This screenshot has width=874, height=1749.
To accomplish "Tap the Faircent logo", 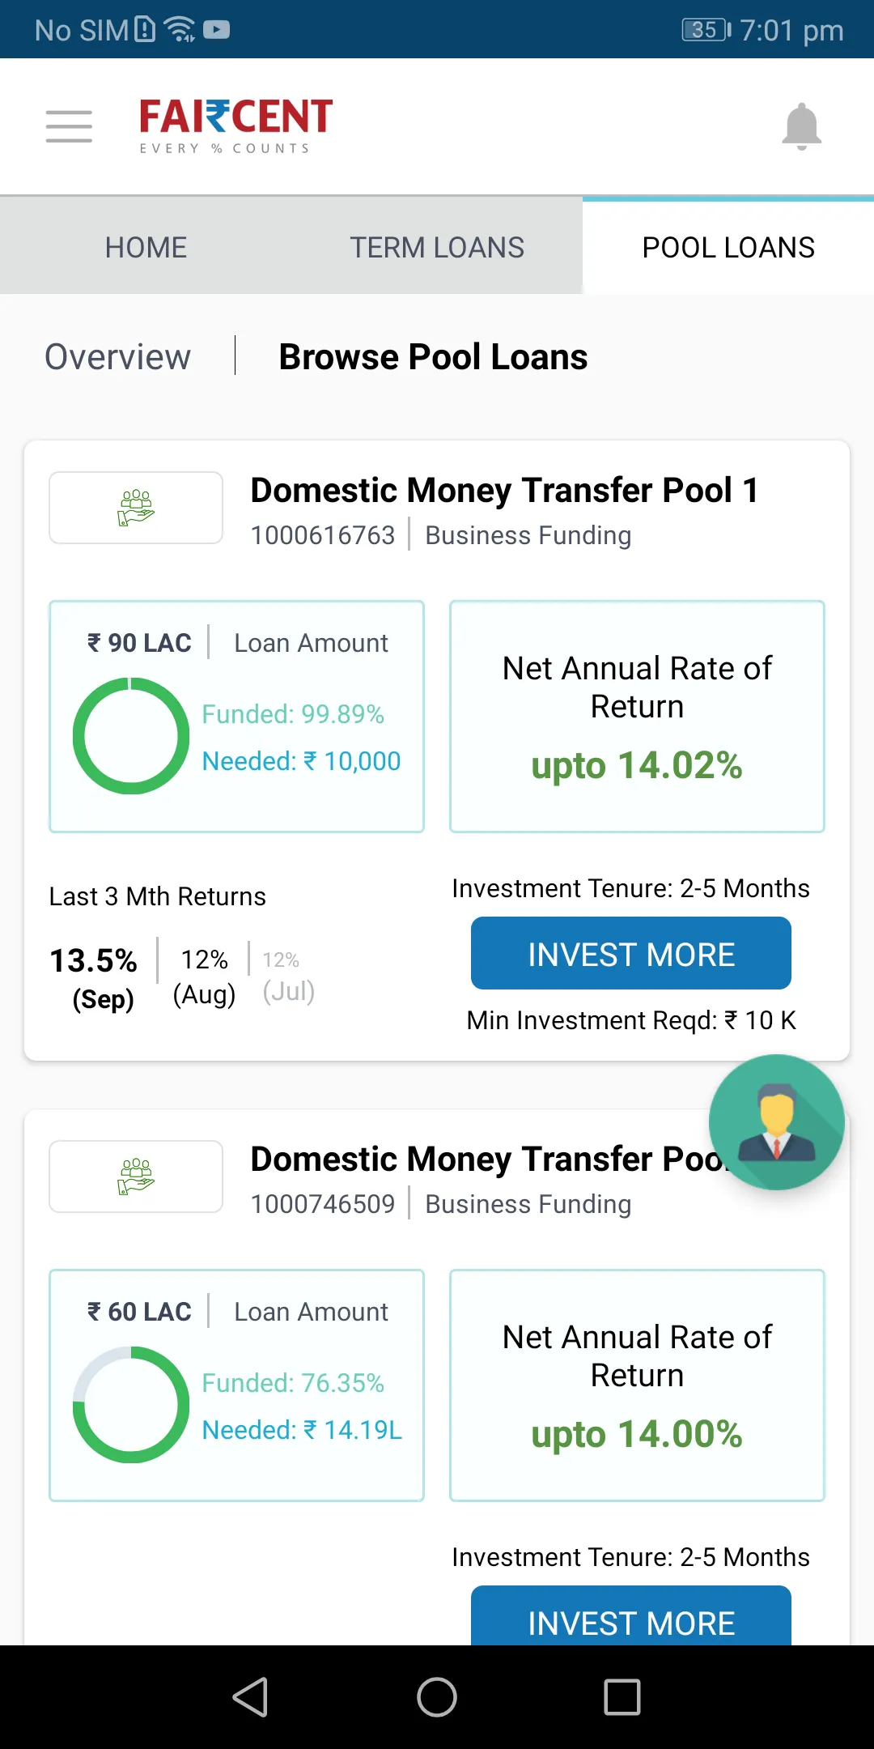I will 235,126.
